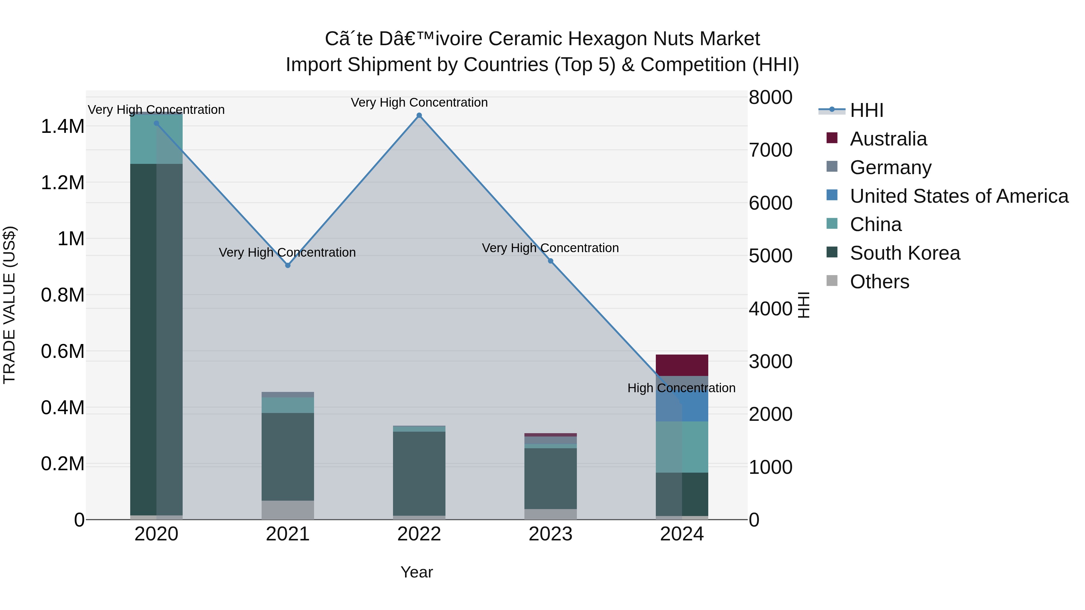This screenshot has height=610, width=1085.
Task: Toggle China series in the legend
Action: (x=864, y=224)
